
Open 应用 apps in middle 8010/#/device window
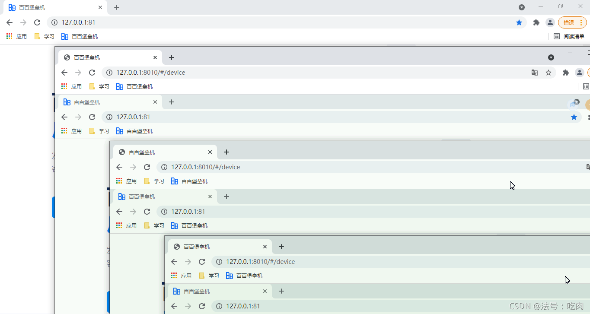(127, 181)
